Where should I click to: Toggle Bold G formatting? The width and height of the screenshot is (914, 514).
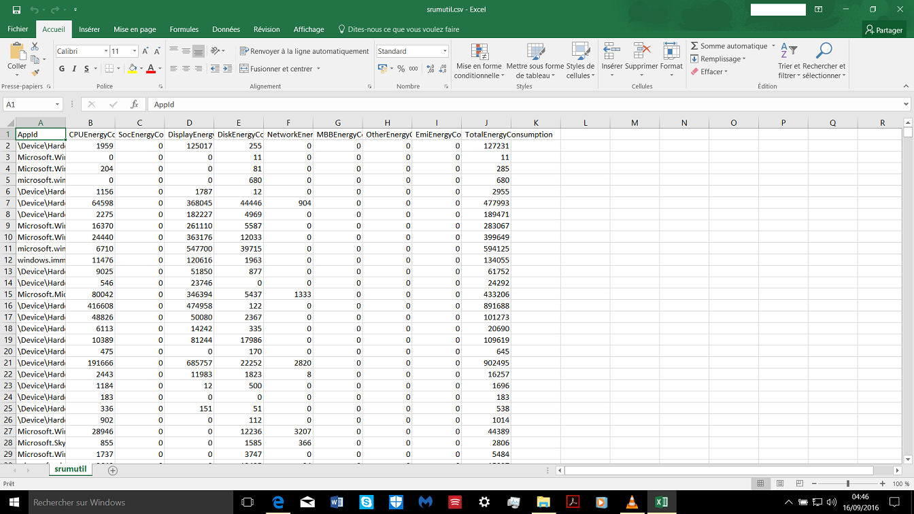pos(62,69)
